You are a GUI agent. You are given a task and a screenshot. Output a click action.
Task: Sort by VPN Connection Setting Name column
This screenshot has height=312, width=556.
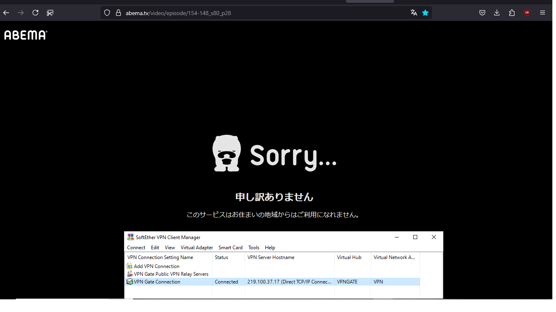coord(169,257)
